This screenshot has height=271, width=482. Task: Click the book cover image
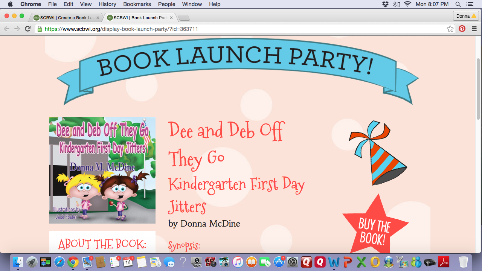(102, 171)
